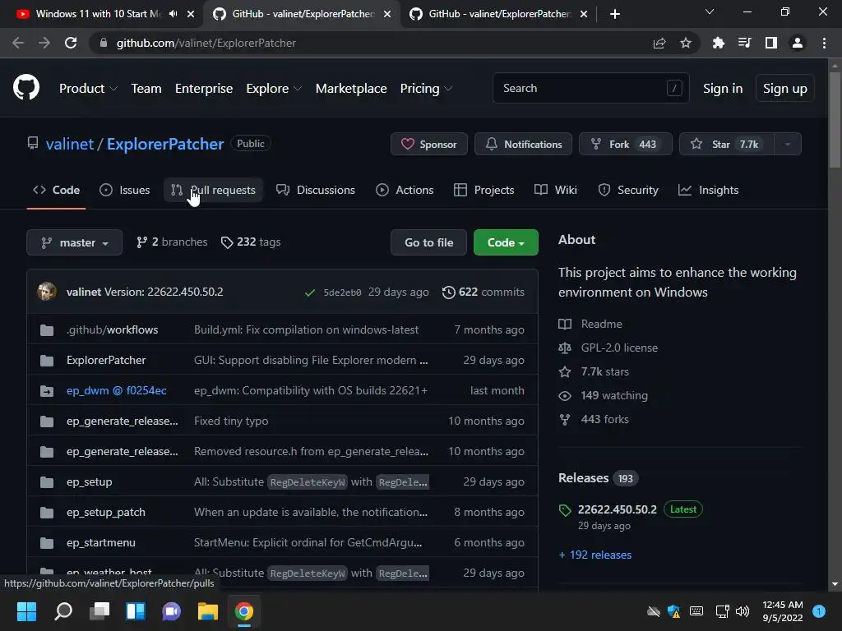
Task: Open the + 192 releases link
Action: (595, 555)
